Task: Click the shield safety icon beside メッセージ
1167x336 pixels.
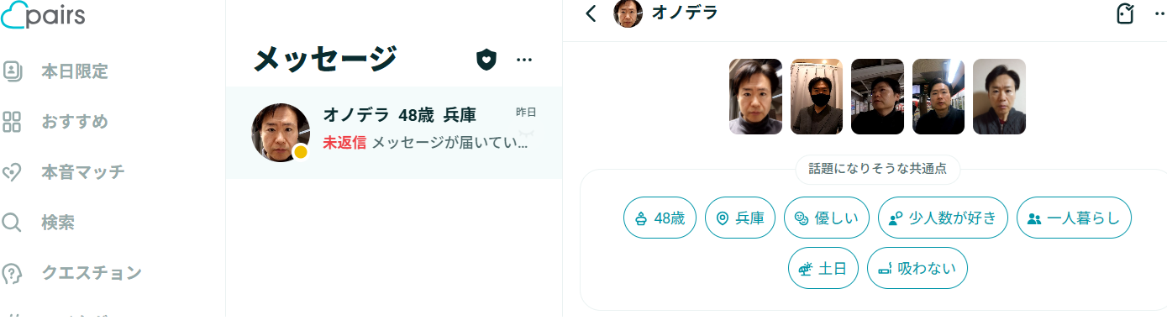Action: coord(486,60)
